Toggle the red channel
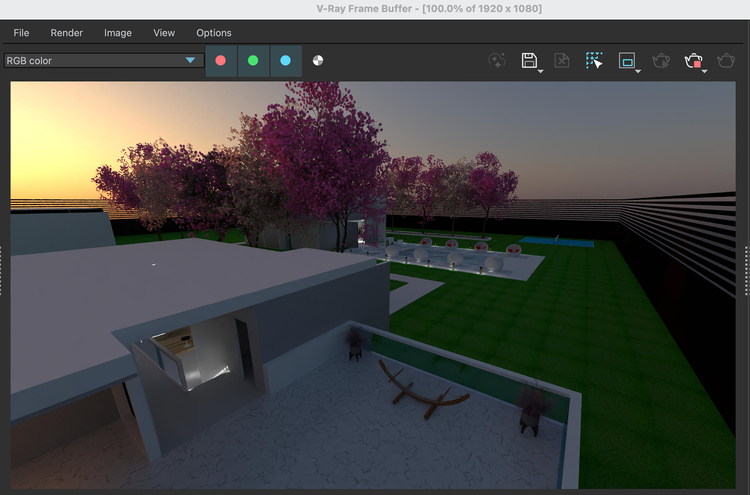The height and width of the screenshot is (495, 750). (221, 61)
